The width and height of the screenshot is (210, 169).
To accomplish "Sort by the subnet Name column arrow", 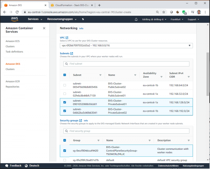I will click(x=135, y=75).
